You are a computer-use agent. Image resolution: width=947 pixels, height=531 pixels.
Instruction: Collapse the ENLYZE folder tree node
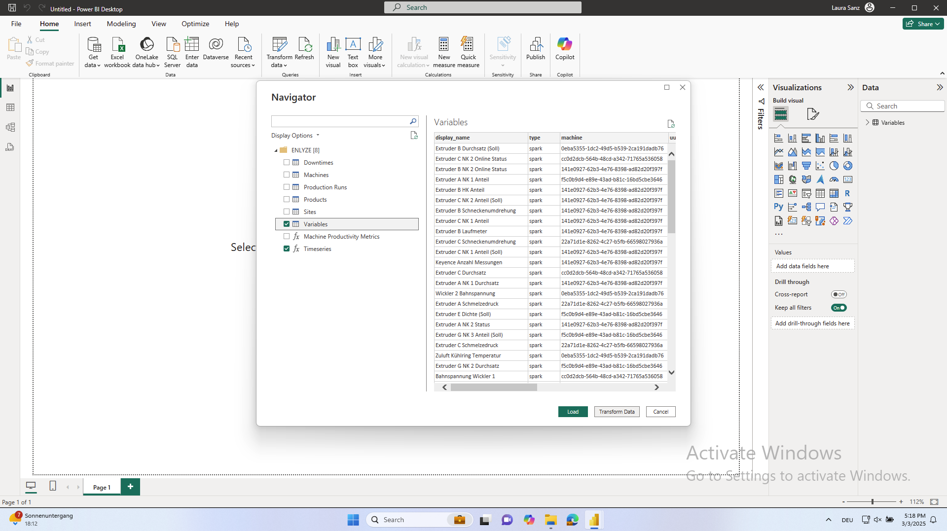point(276,150)
